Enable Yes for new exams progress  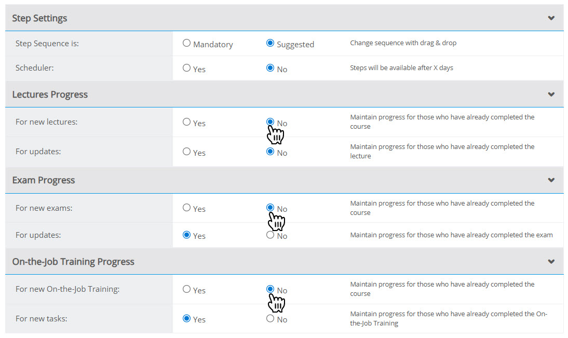click(186, 207)
